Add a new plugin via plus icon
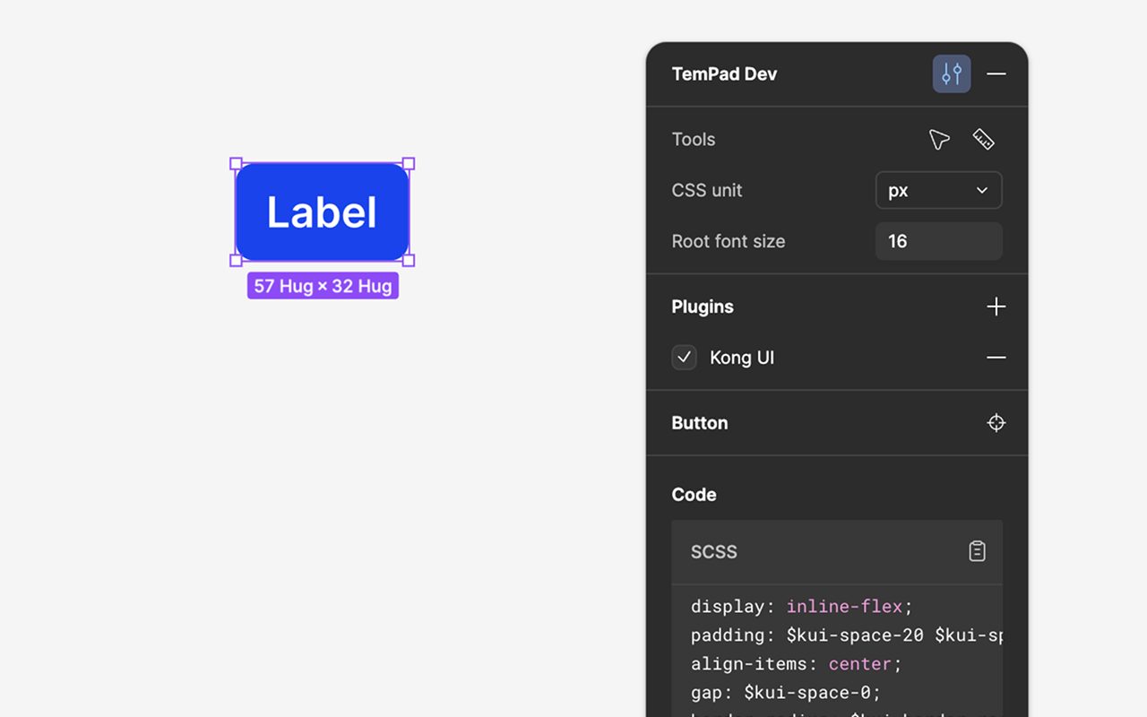1147x717 pixels. (996, 307)
